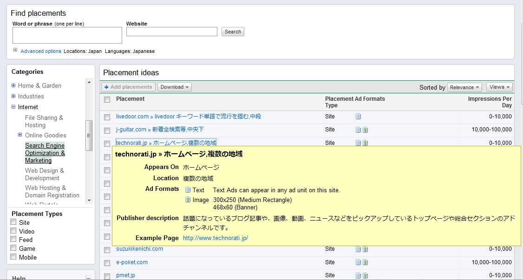Click the Categories list scrollbar thumb
This screenshot has width=523, height=280.
tap(89, 135)
